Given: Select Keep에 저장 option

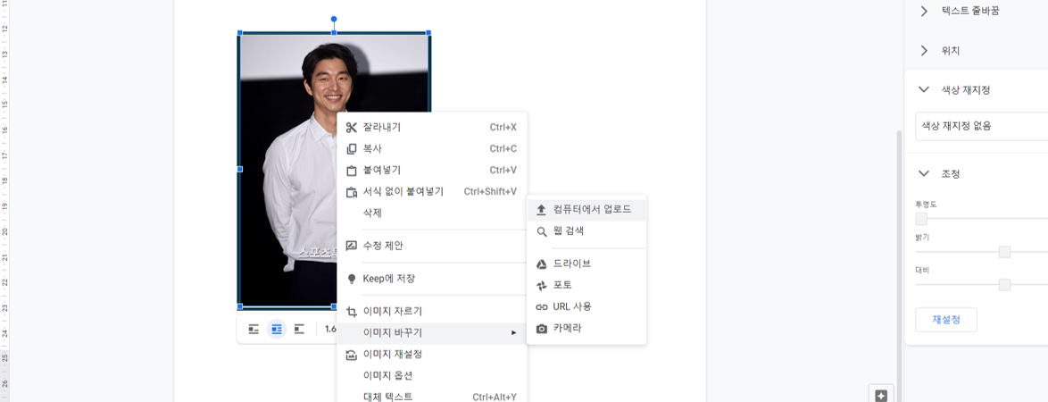Looking at the screenshot, I should 432,278.
